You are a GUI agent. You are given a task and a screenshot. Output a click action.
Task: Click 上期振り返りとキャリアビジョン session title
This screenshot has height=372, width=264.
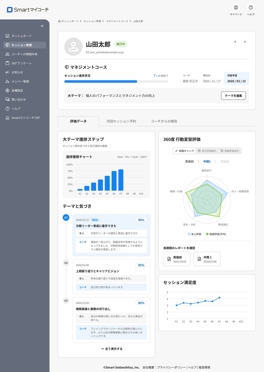(98, 271)
